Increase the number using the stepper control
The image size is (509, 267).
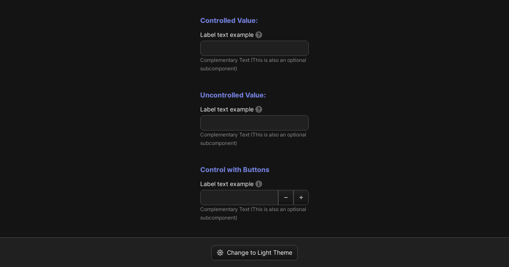point(301,197)
